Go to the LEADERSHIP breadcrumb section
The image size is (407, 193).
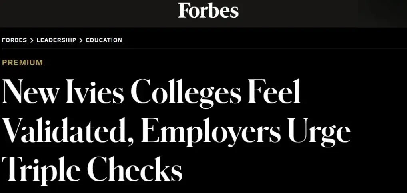(56, 40)
